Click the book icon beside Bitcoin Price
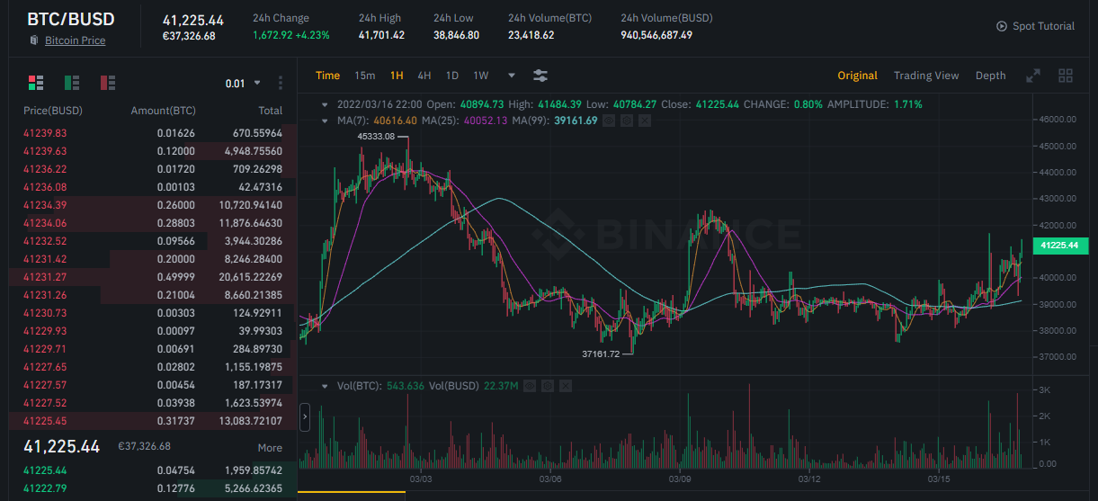 coord(34,40)
